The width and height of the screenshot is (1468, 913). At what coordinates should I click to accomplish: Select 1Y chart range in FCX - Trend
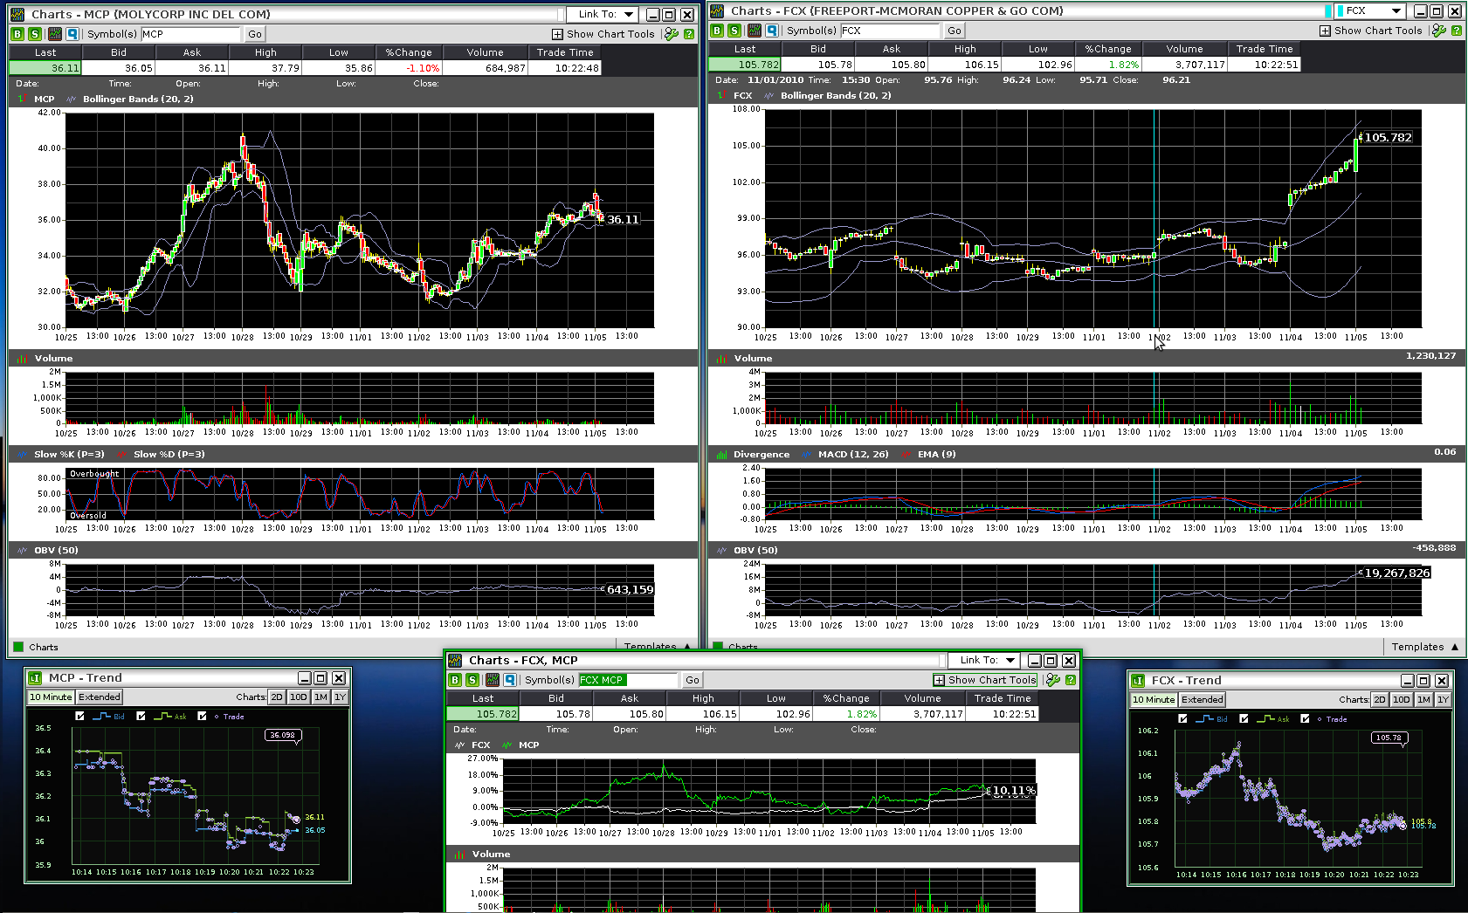point(1443,700)
